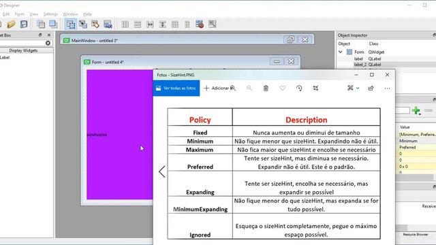Select the Label widget in Widget Box
The height and width of the screenshot is (245, 436).
coord(5,57)
